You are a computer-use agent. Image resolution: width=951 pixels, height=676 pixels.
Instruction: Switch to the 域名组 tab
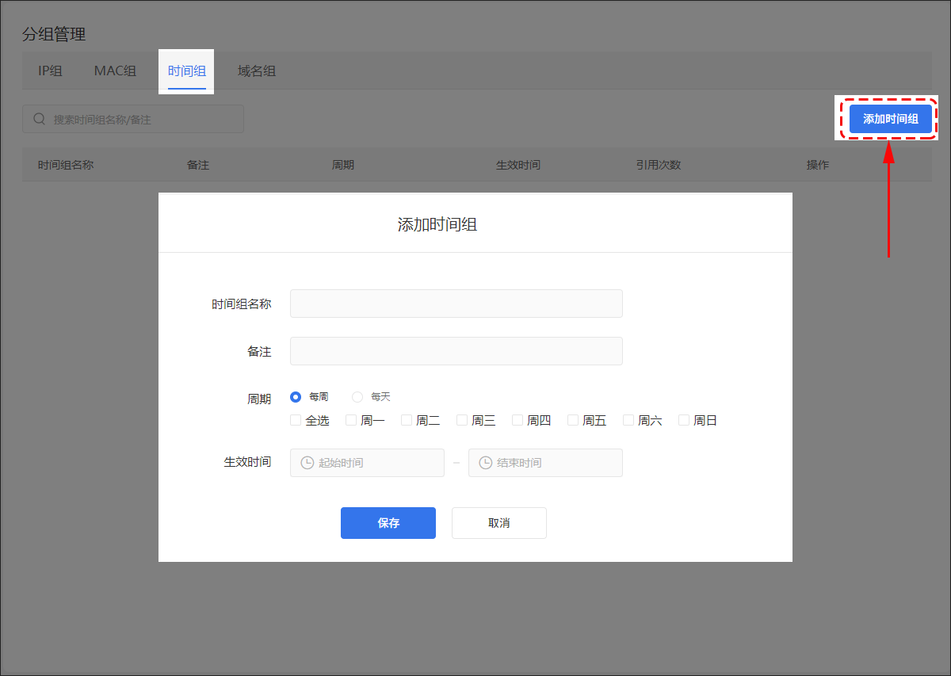(257, 71)
